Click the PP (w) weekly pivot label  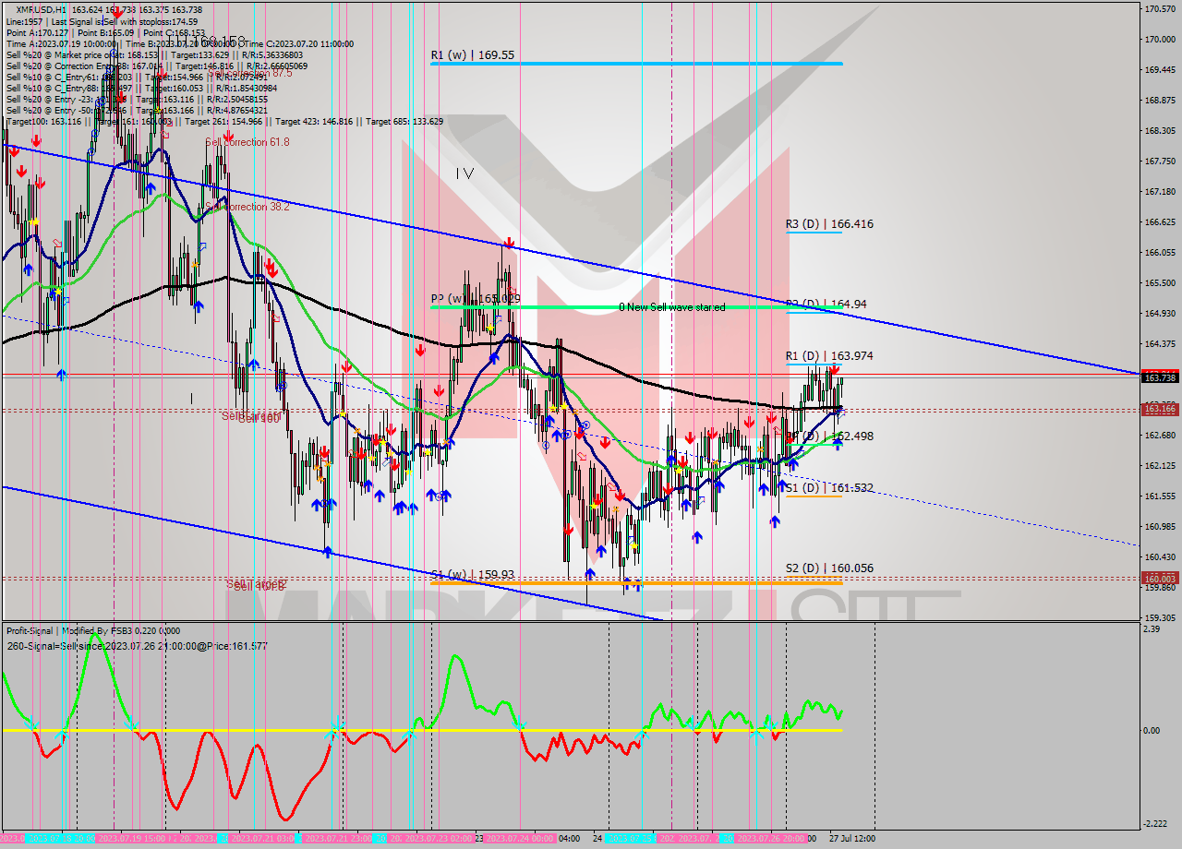475,299
